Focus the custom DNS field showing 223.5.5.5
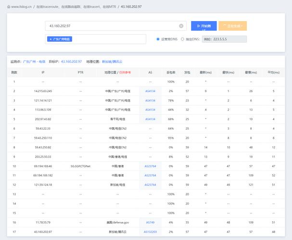292x240 pixels. [224, 39]
